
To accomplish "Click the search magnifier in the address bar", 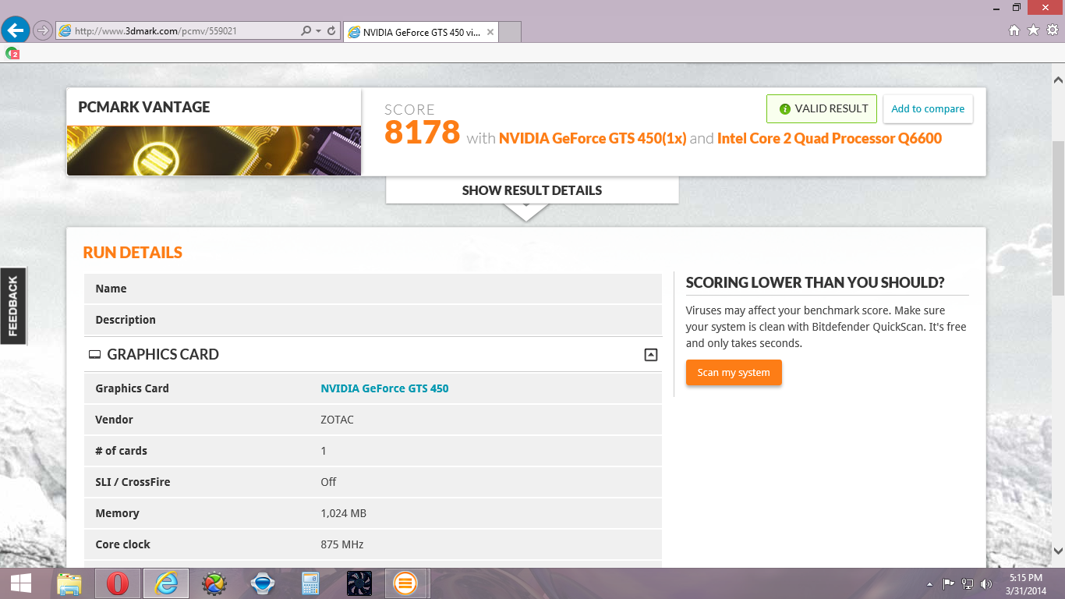I will [x=306, y=31].
